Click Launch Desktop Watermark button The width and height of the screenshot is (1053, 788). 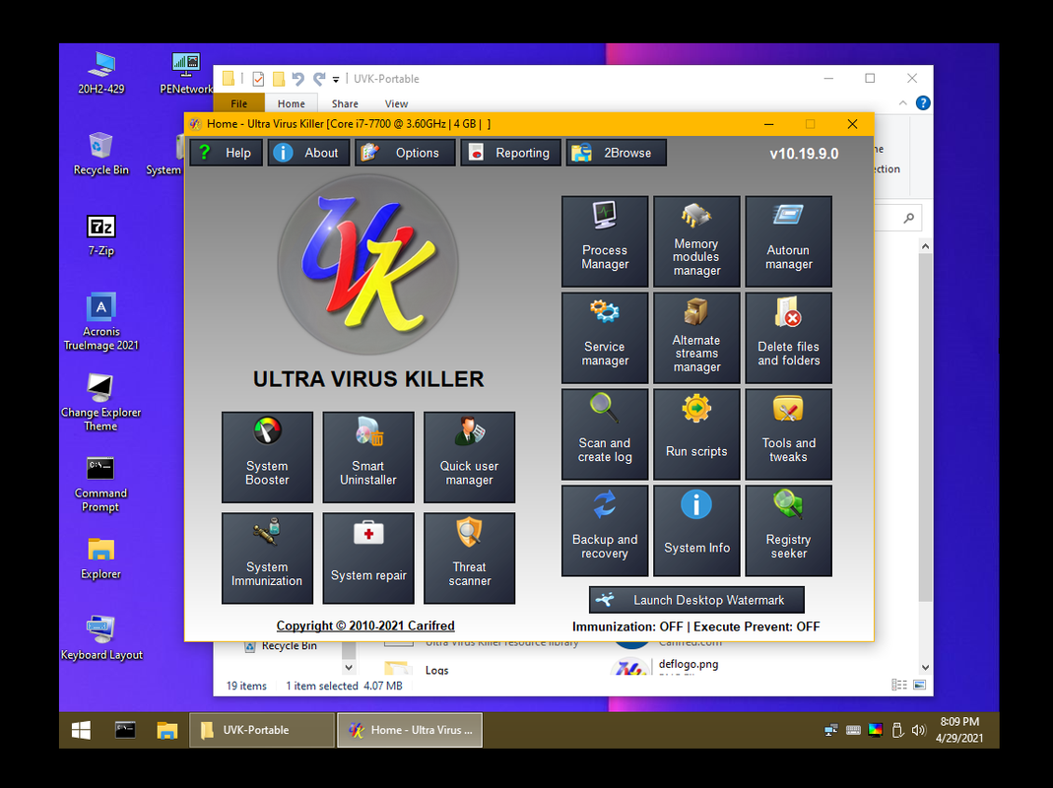coord(696,600)
